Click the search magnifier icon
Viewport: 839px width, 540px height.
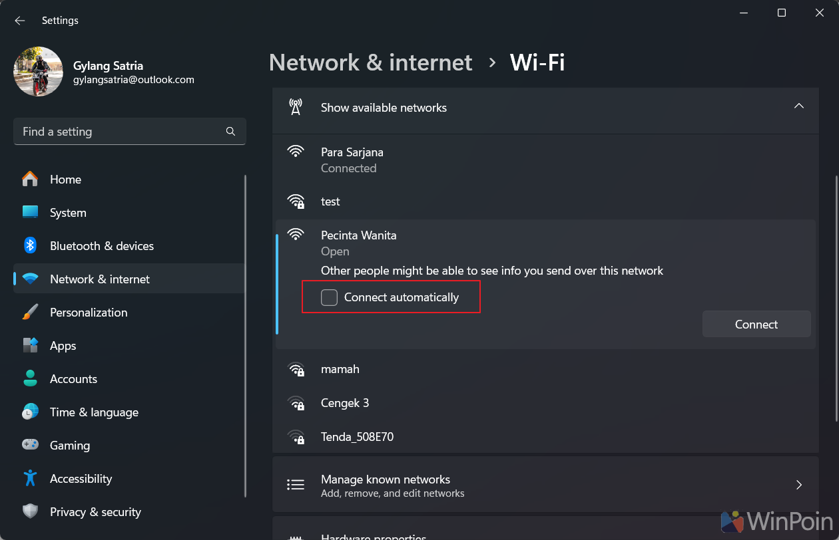[230, 132]
